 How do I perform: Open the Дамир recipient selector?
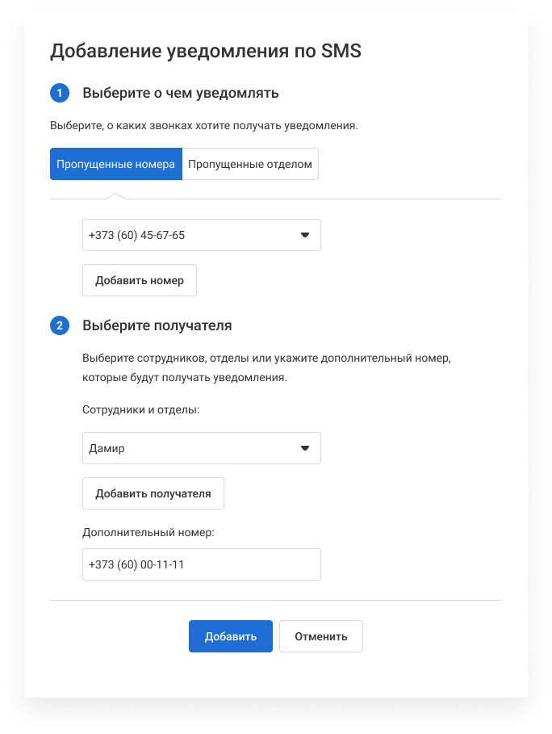pyautogui.click(x=194, y=448)
